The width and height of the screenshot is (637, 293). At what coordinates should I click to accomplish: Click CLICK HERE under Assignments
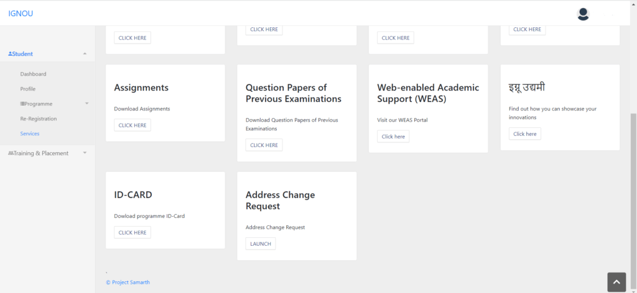pyautogui.click(x=133, y=125)
